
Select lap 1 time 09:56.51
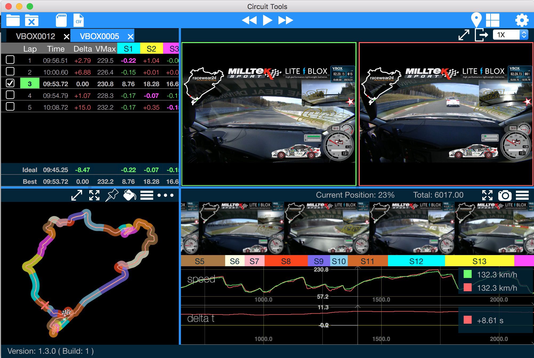click(x=55, y=61)
